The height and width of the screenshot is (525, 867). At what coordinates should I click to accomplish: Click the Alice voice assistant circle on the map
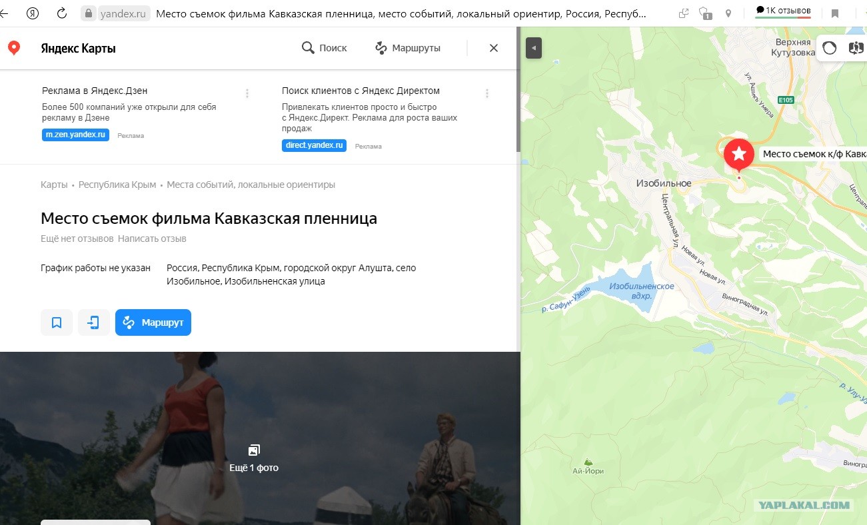point(829,48)
